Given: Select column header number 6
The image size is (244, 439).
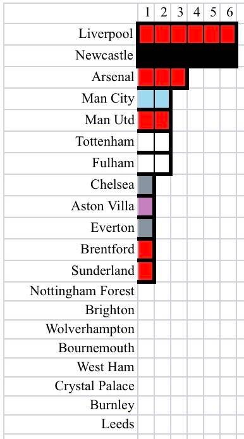Looking at the screenshot, I should coord(229,12).
